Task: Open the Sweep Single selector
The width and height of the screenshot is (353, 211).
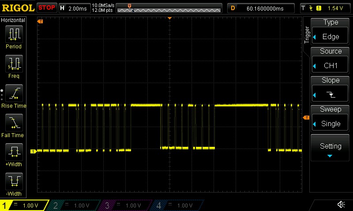Action: point(330,119)
